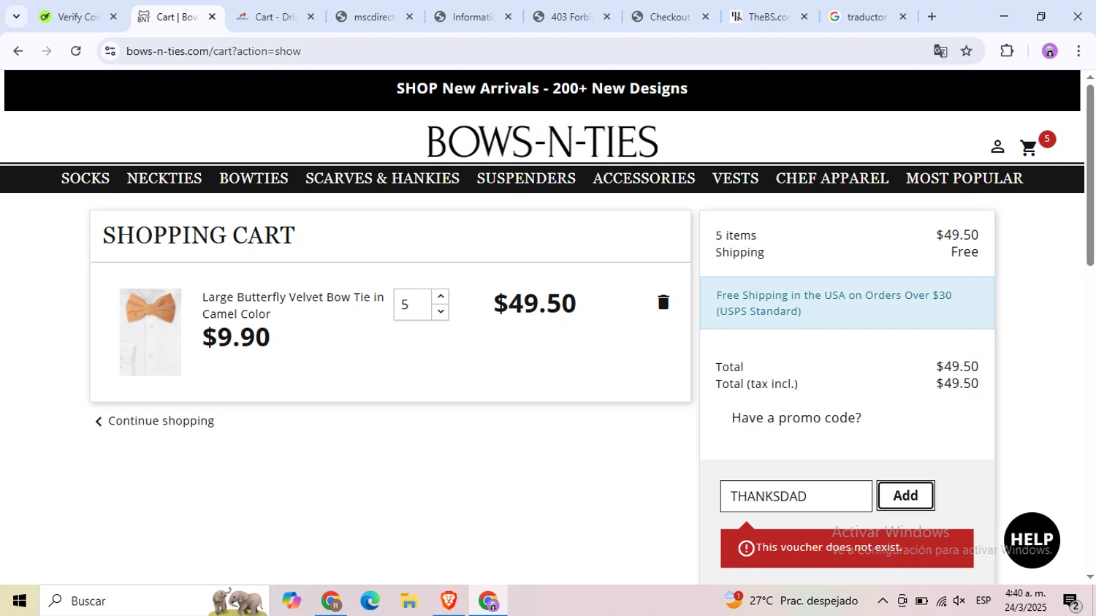This screenshot has width=1096, height=616.
Task: Close the traductor tab
Action: coord(903,17)
